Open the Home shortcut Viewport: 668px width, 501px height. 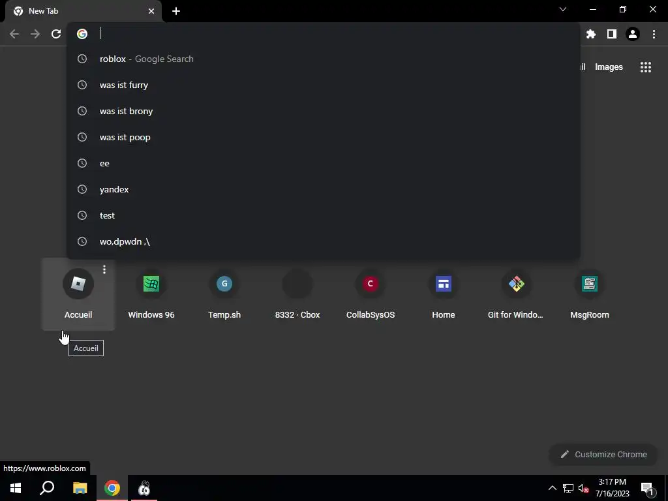tap(444, 294)
